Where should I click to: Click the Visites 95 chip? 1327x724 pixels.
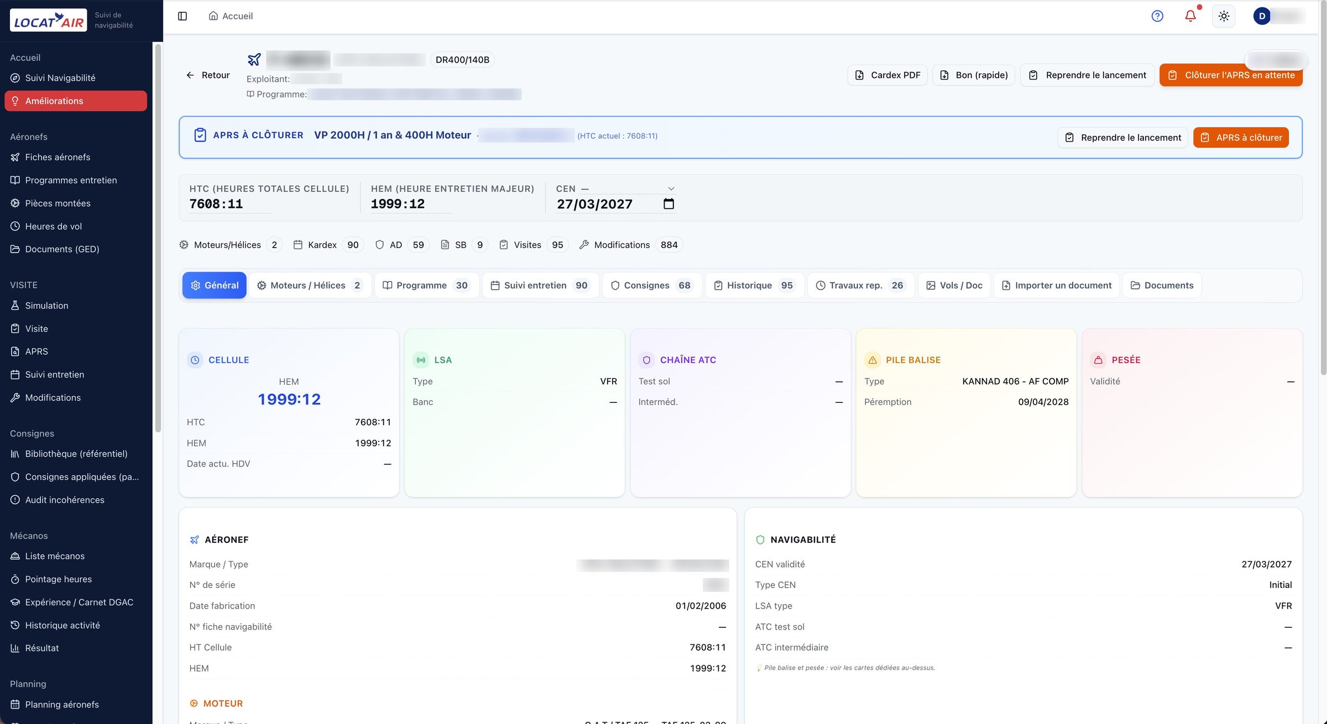(x=533, y=245)
